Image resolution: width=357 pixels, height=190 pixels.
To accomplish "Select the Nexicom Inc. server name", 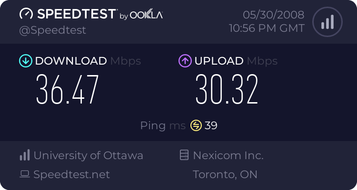I will tap(228, 155).
